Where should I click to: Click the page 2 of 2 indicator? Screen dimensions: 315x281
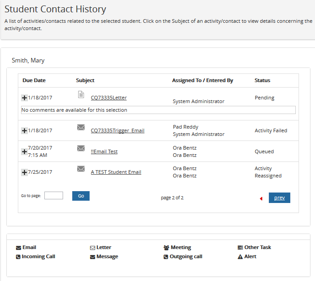[172, 198]
